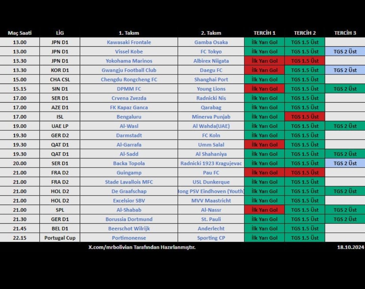365x289 pixels.
Task: Click TGS 2 Üst in Borussia Dortmund row
Action: point(345,219)
